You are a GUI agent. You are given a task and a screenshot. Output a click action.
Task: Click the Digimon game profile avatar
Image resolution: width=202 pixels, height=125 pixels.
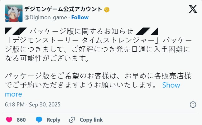(x=14, y=13)
